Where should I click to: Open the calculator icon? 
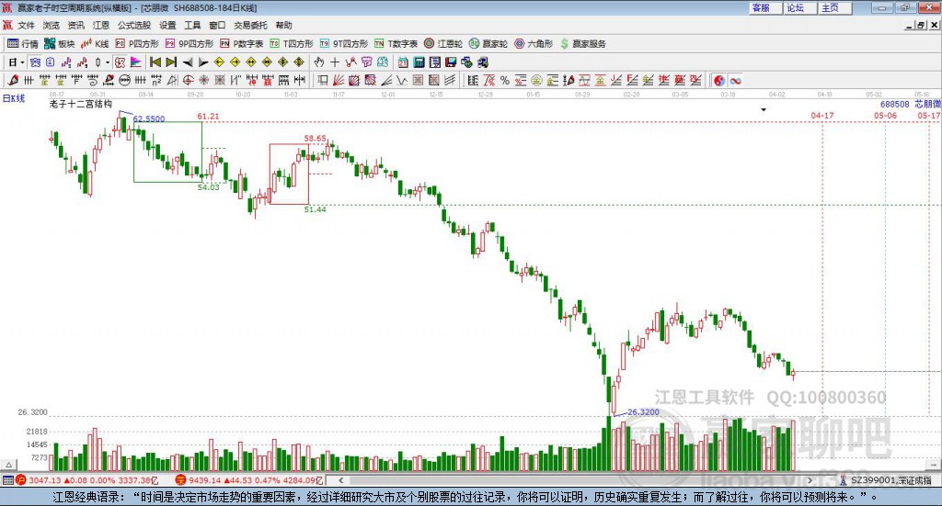pyautogui.click(x=419, y=62)
